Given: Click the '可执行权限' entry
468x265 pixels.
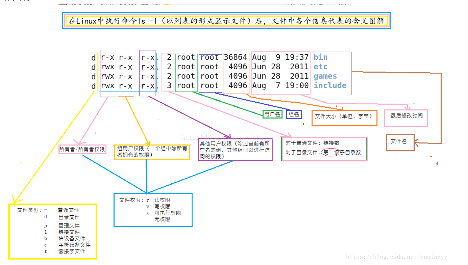Looking at the screenshot, I should point(168,213).
